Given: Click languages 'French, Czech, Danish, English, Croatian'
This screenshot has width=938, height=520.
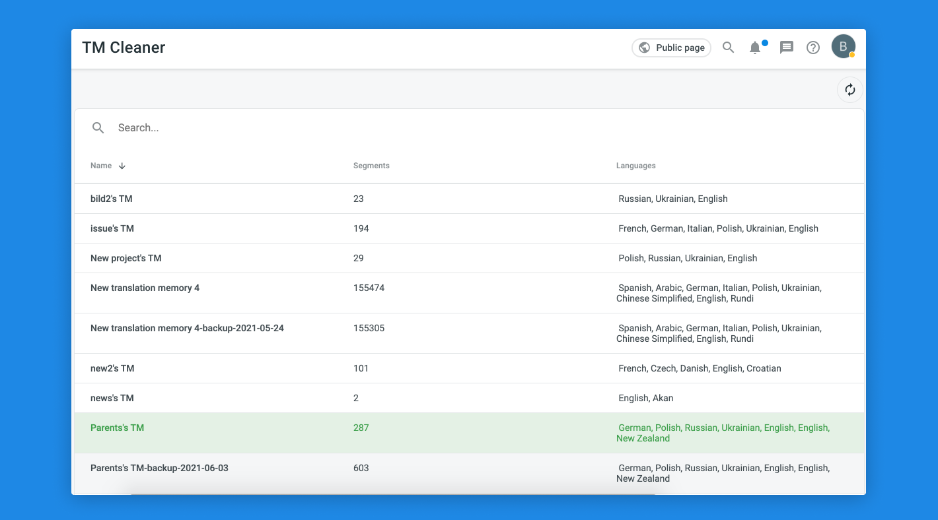Looking at the screenshot, I should coord(700,368).
